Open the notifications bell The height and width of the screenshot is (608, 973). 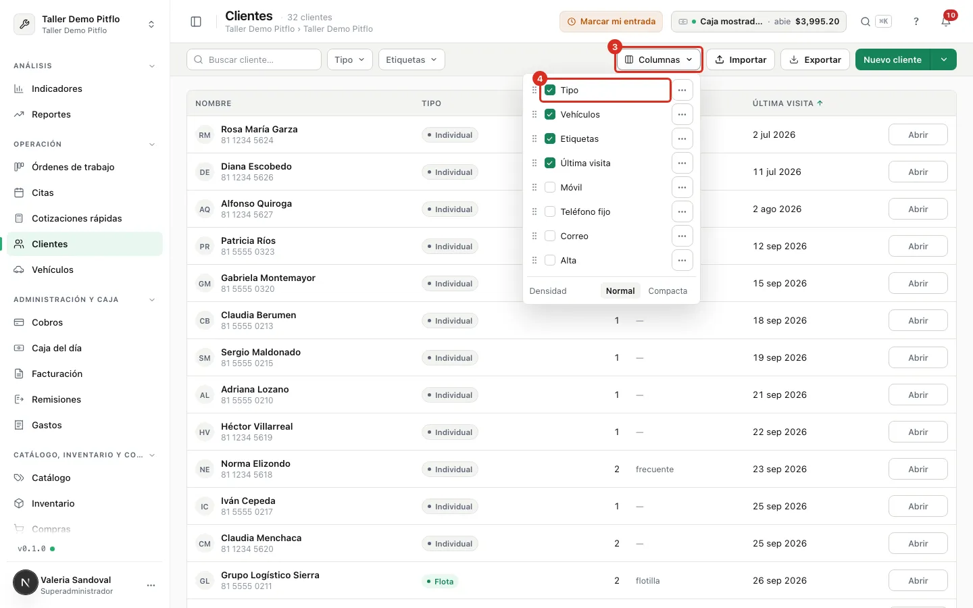(946, 22)
